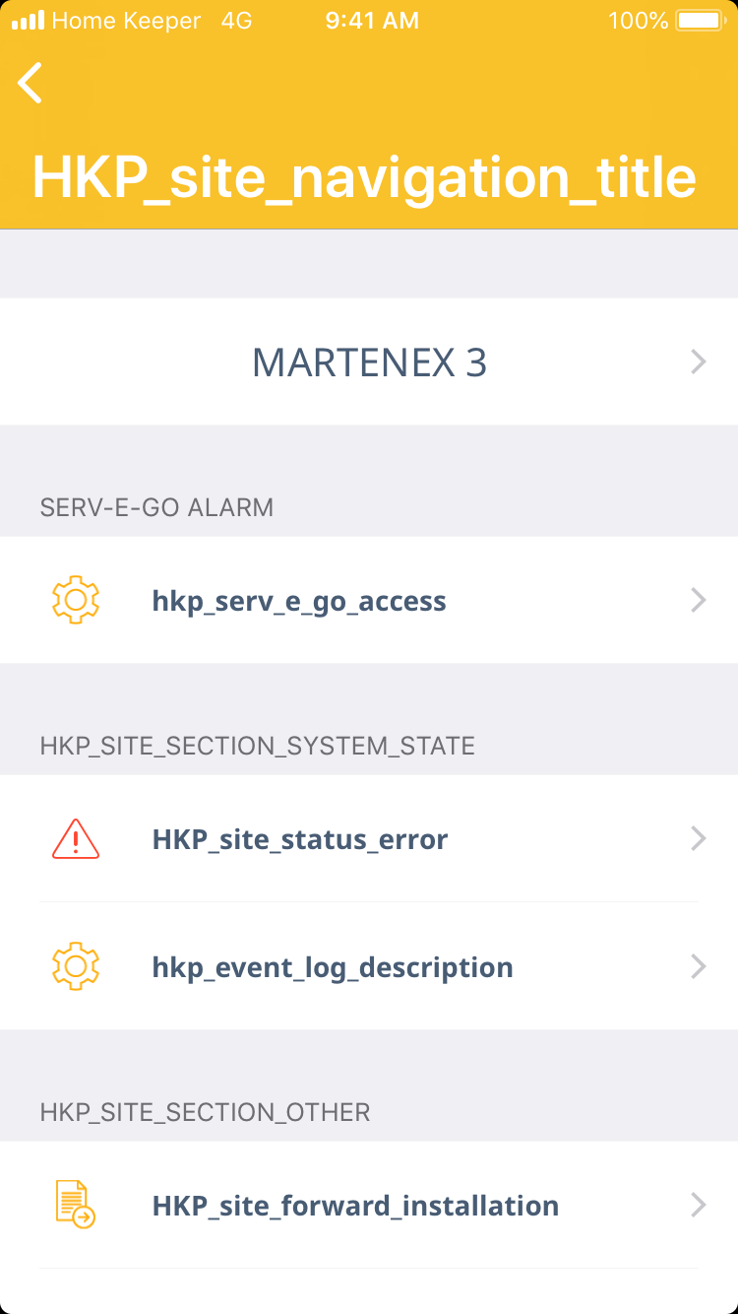Tap the 9:41 AM clock
Screen dimensions: 738x1314
pyautogui.click(x=372, y=21)
